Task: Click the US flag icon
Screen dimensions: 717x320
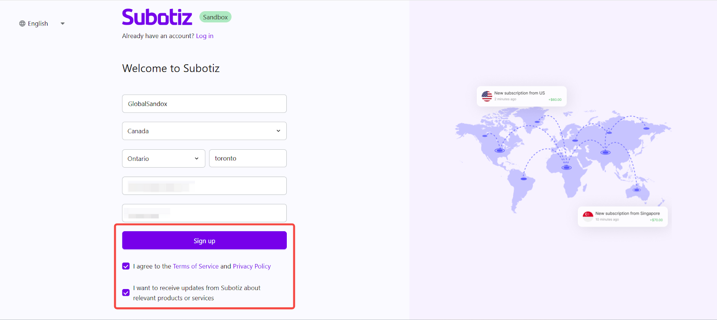Action: (487, 96)
